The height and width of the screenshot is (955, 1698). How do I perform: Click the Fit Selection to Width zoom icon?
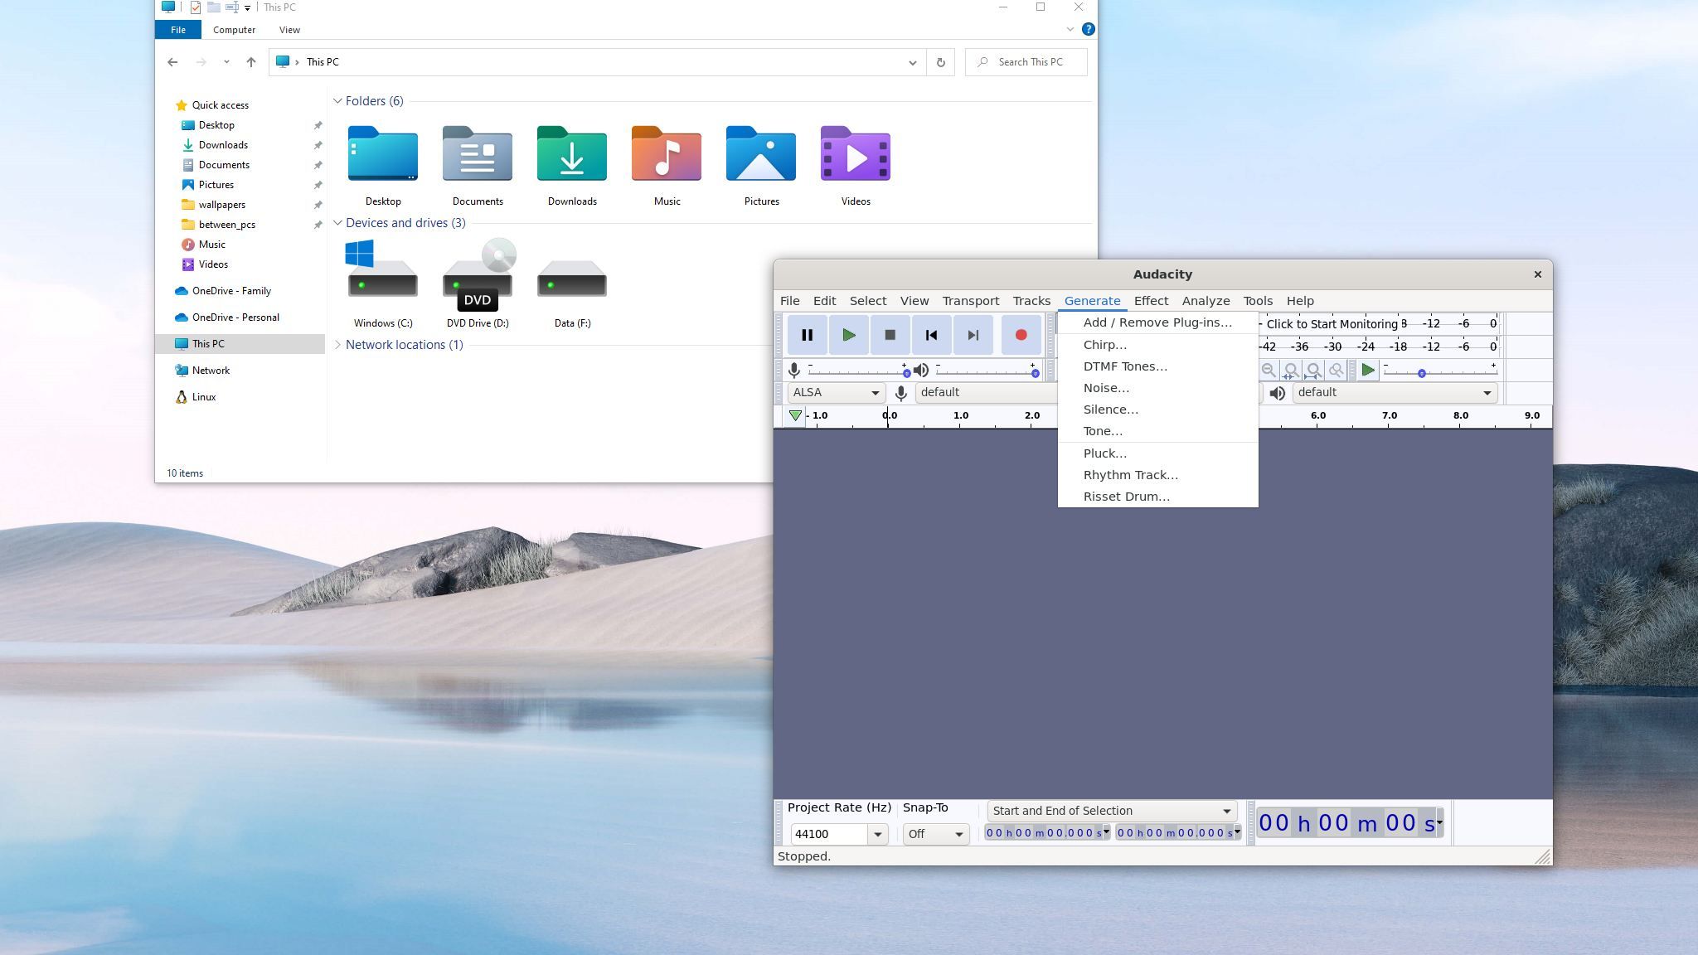point(1291,371)
